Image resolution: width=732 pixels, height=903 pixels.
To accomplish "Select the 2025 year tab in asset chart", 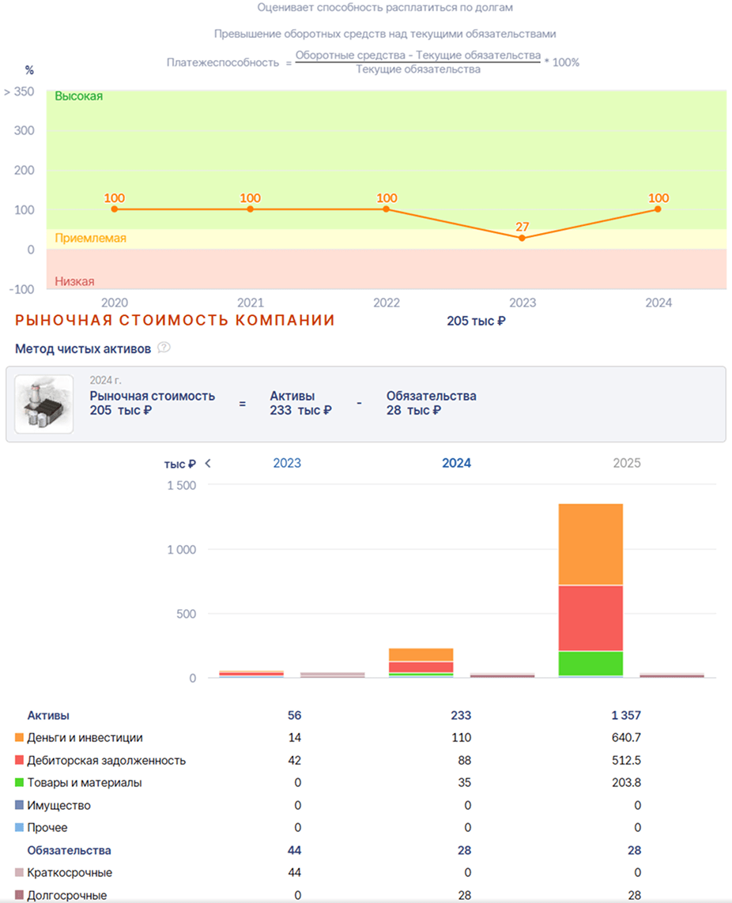I will pos(627,463).
